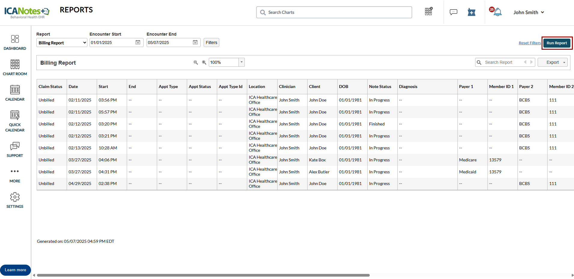Screen dimensions: 574x279
Task: Zoom in the report with magnifier icon
Action: pyautogui.click(x=204, y=62)
